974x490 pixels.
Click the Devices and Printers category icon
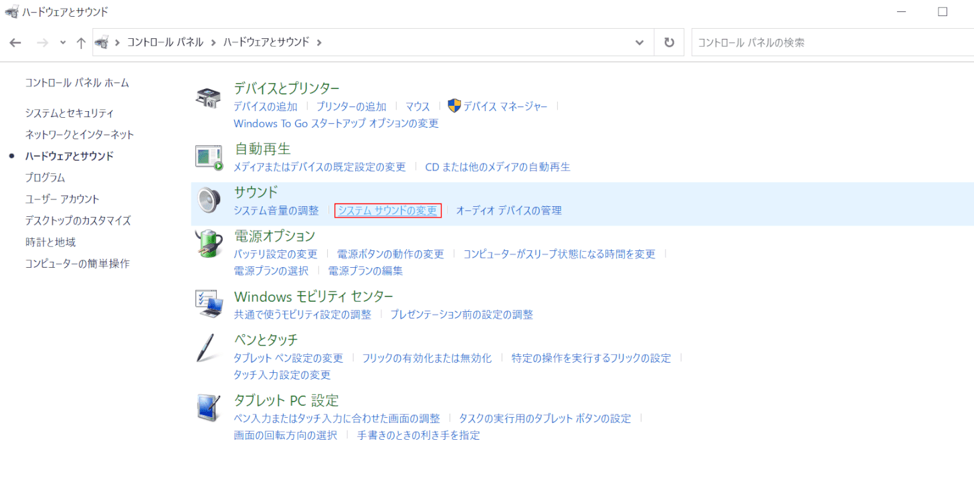(x=208, y=98)
